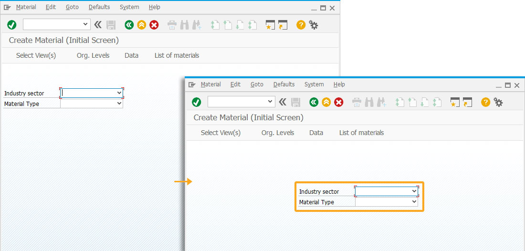Image resolution: width=525 pixels, height=251 pixels.
Task: Click Help question mark in back window
Action: (x=301, y=25)
